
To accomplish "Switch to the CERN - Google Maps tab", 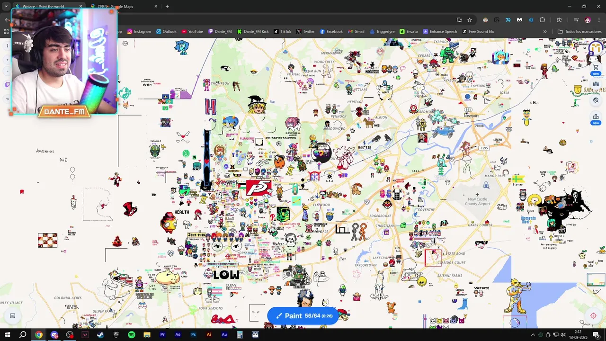I will (x=124, y=7).
